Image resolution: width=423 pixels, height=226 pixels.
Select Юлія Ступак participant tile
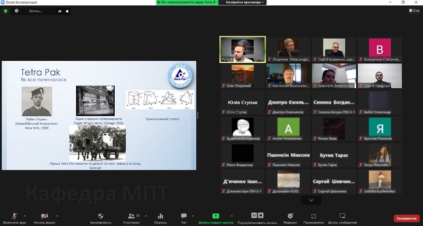point(243,102)
